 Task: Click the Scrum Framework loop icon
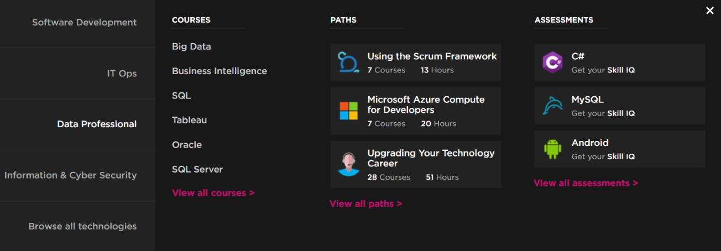(348, 62)
